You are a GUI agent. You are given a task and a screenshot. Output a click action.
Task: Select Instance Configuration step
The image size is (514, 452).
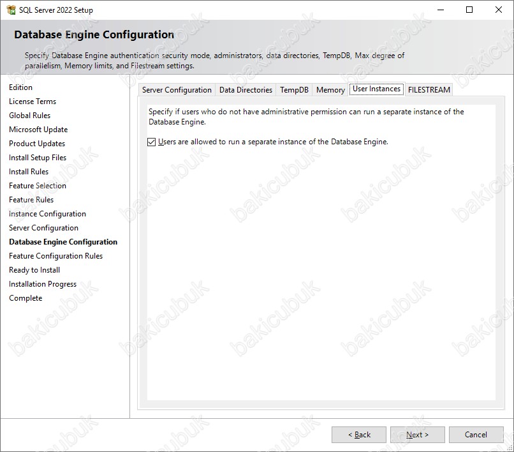pyautogui.click(x=47, y=214)
